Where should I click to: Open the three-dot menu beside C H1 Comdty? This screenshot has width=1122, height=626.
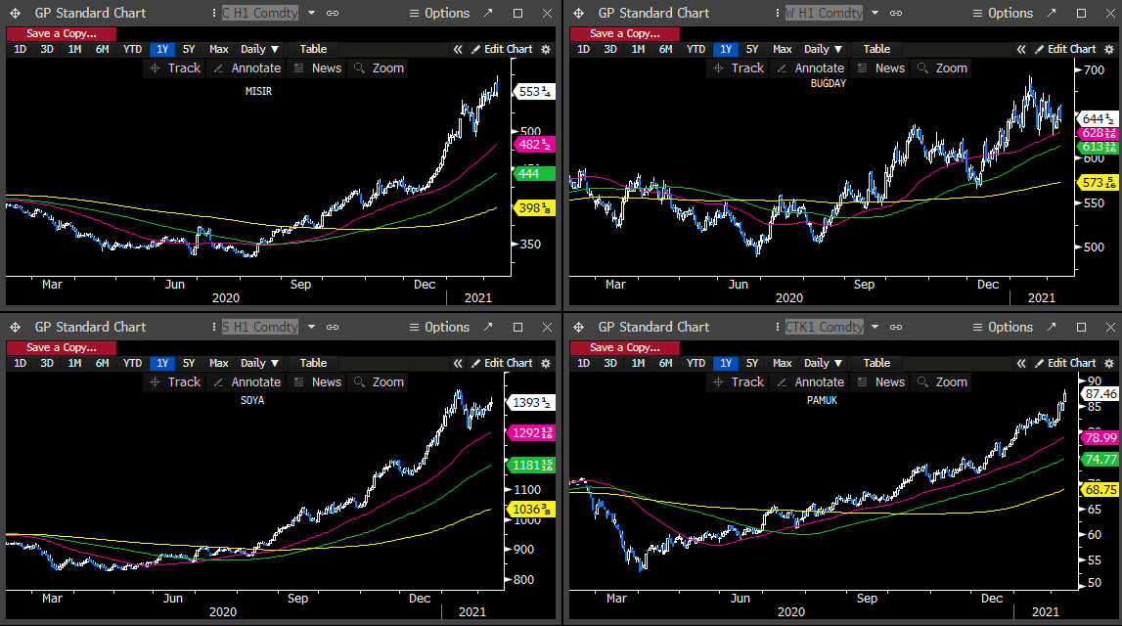214,13
